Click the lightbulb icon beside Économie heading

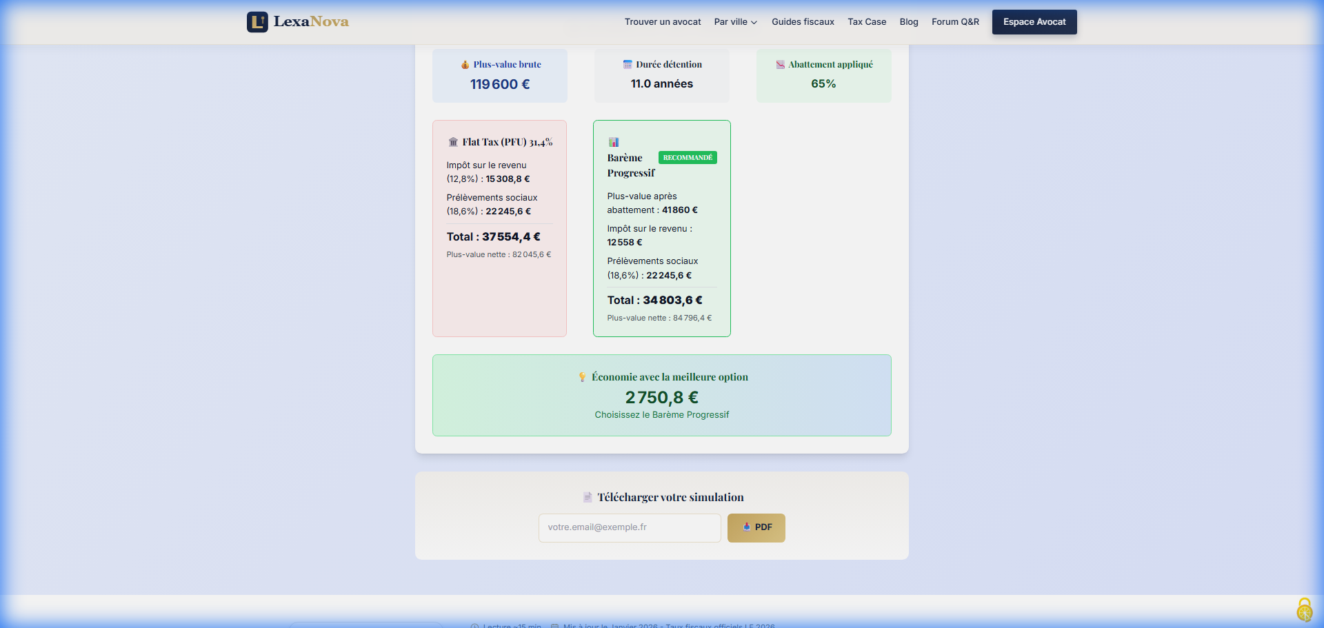[x=582, y=377]
